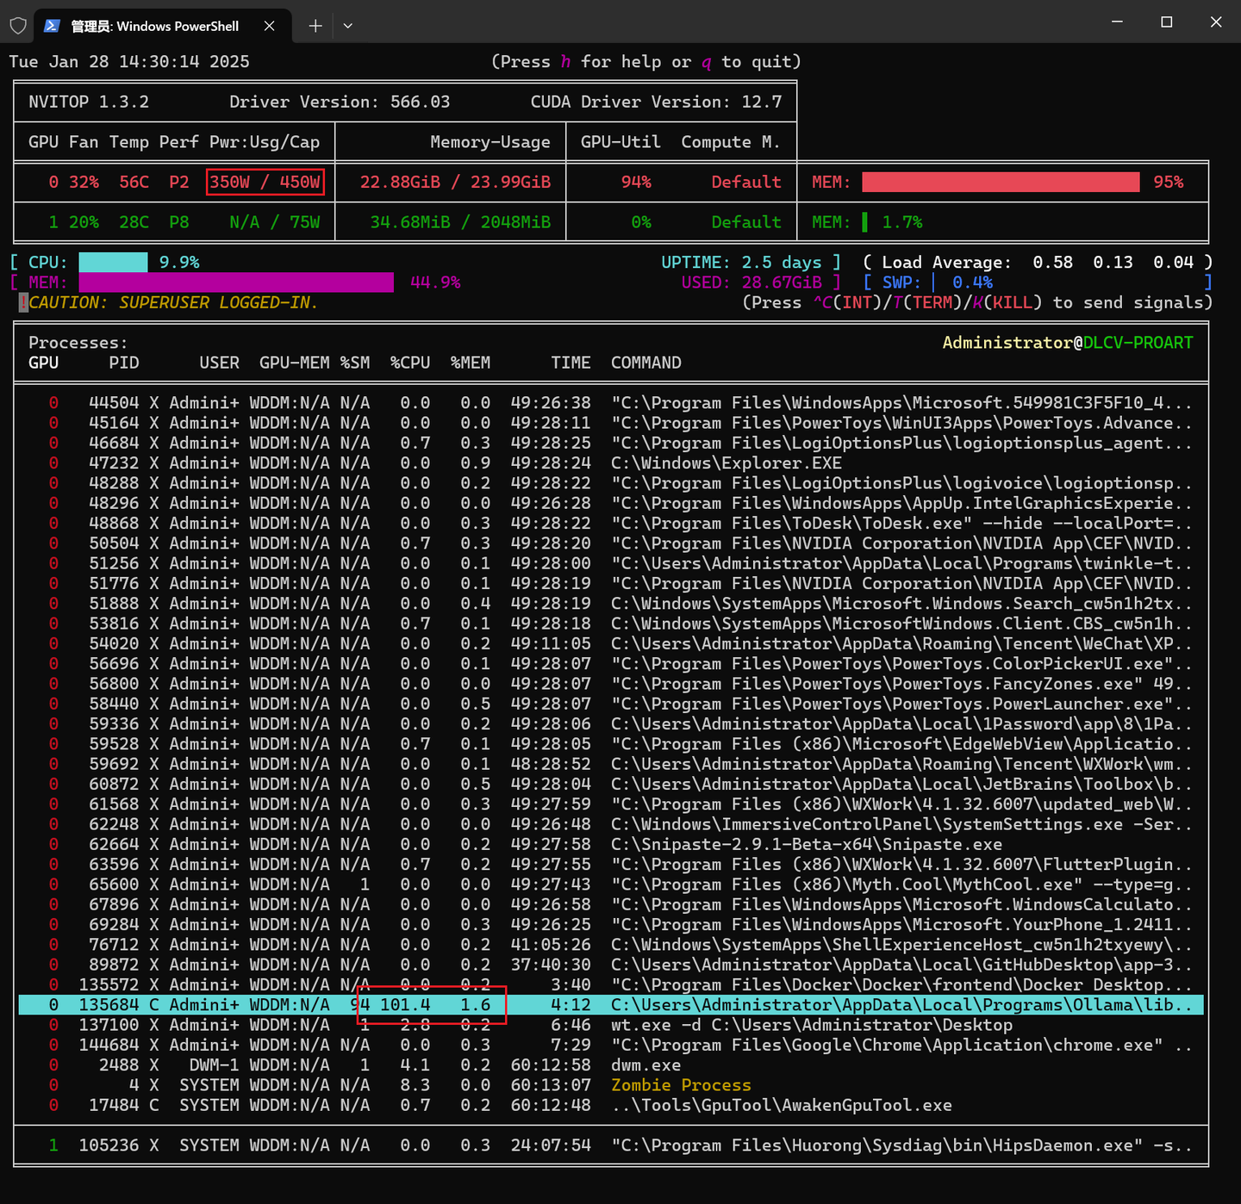Click the NVITOP version label
1241x1204 pixels.
point(89,102)
